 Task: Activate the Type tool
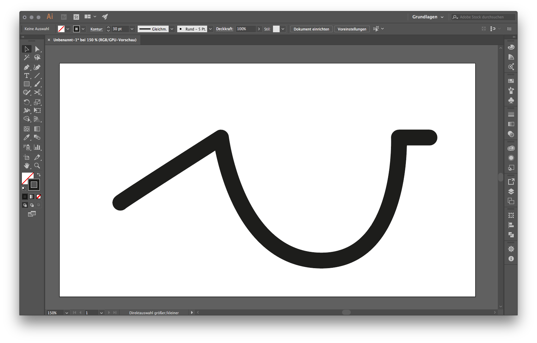tap(27, 76)
